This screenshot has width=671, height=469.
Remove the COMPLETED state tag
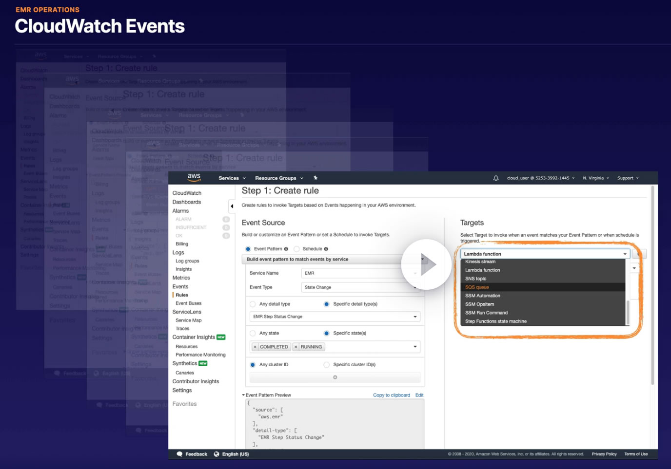(255, 347)
